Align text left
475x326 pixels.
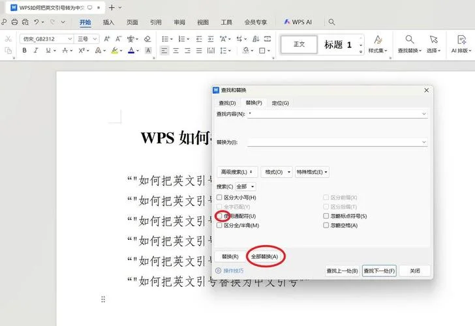[x=164, y=51]
